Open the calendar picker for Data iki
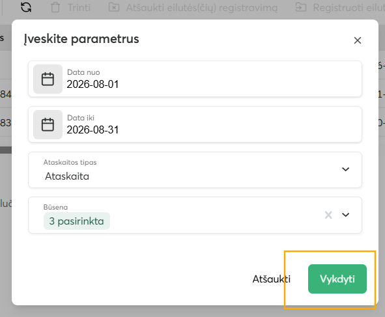The image size is (385, 317). [x=48, y=124]
